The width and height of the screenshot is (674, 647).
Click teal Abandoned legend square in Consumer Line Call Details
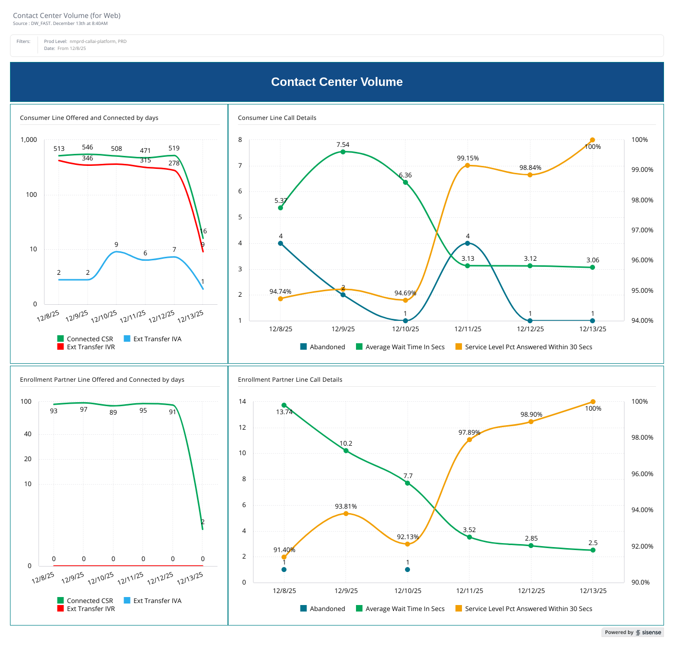click(303, 347)
